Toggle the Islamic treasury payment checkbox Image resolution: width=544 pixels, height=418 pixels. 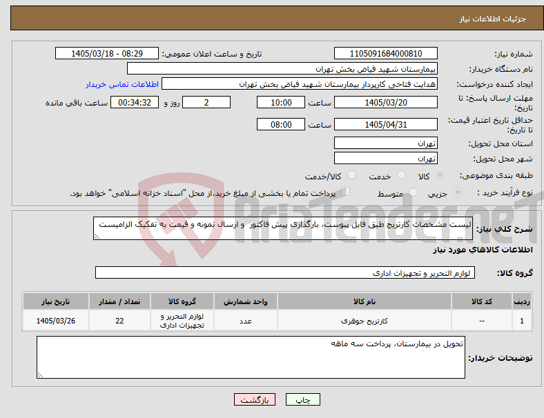coord(346,192)
